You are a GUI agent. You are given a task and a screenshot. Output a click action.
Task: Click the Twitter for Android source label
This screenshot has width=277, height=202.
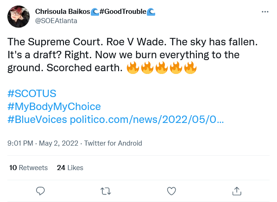point(113,143)
